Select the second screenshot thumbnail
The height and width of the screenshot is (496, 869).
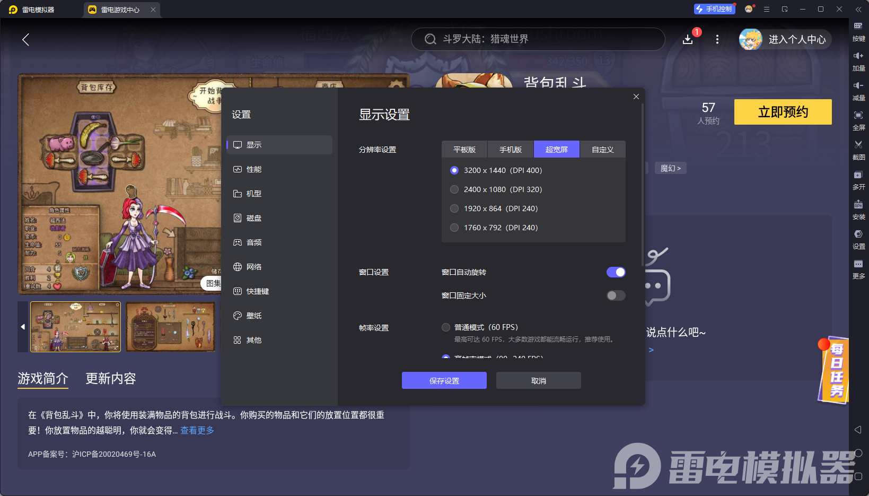point(171,327)
